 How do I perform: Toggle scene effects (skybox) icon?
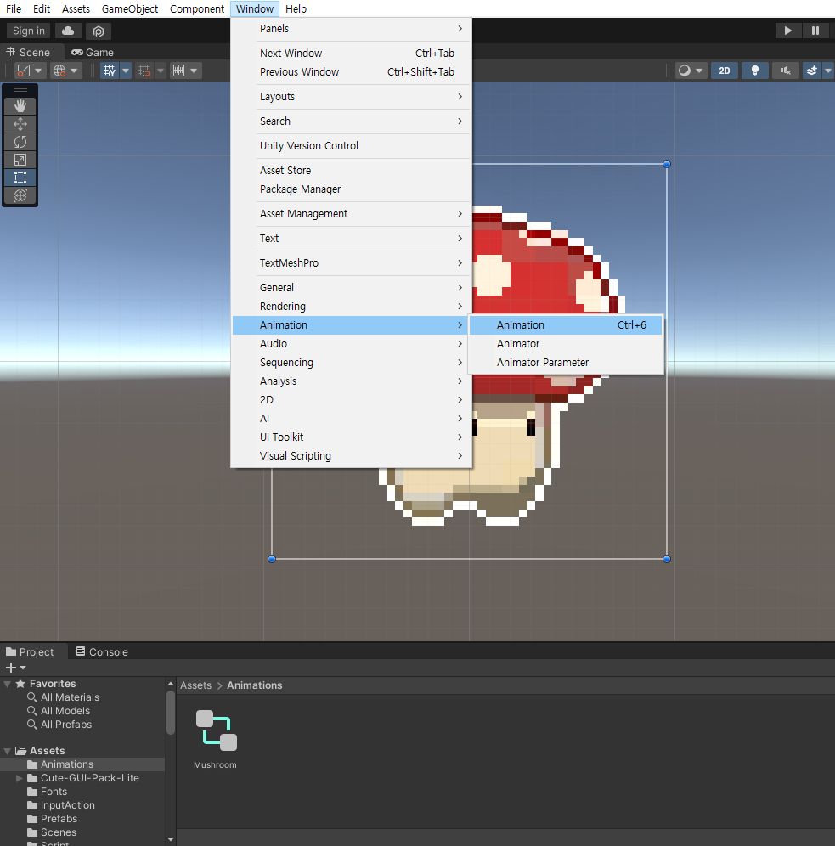point(812,70)
